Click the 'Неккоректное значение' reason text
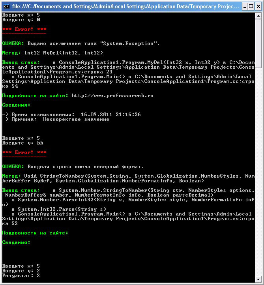The width and height of the screenshot is (264, 285). click(x=76, y=119)
